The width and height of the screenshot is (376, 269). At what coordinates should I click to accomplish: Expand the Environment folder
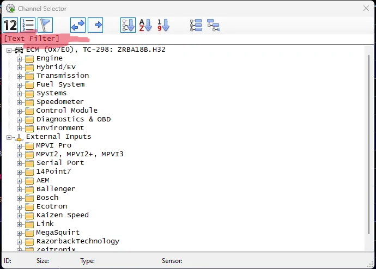click(19, 129)
